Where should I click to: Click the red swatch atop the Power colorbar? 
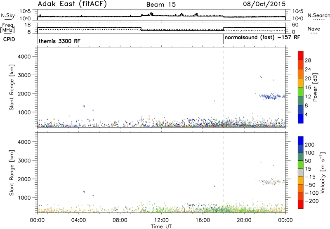pos(301,56)
